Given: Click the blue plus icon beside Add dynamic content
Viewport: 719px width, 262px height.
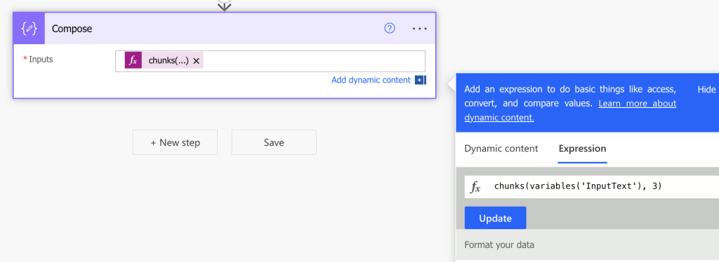Looking at the screenshot, I should click(x=419, y=80).
